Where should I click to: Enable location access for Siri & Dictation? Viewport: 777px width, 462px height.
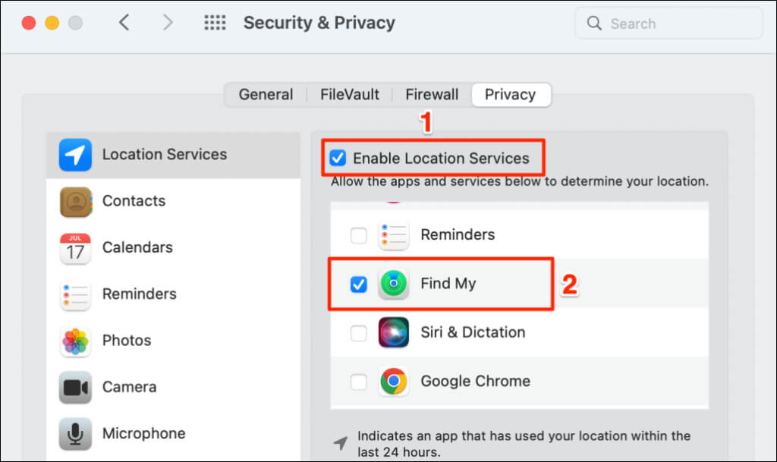tap(358, 333)
